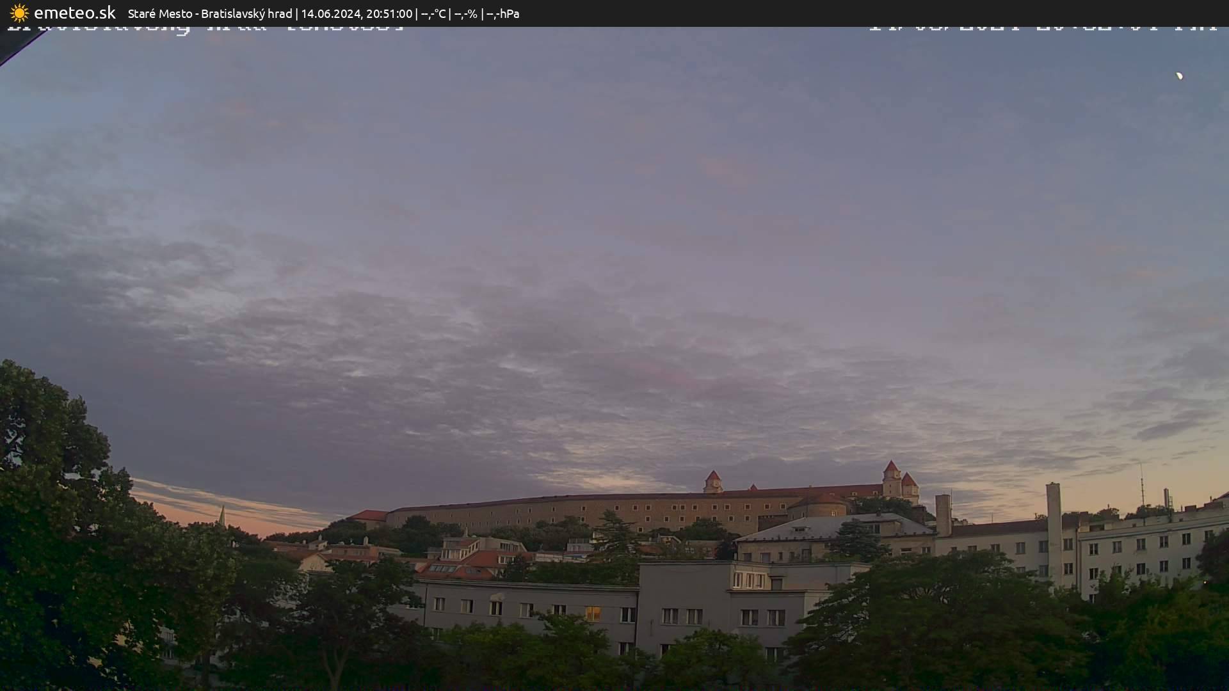The width and height of the screenshot is (1229, 691).
Task: Click the emeteo.sk site name text
Action: tap(75, 13)
